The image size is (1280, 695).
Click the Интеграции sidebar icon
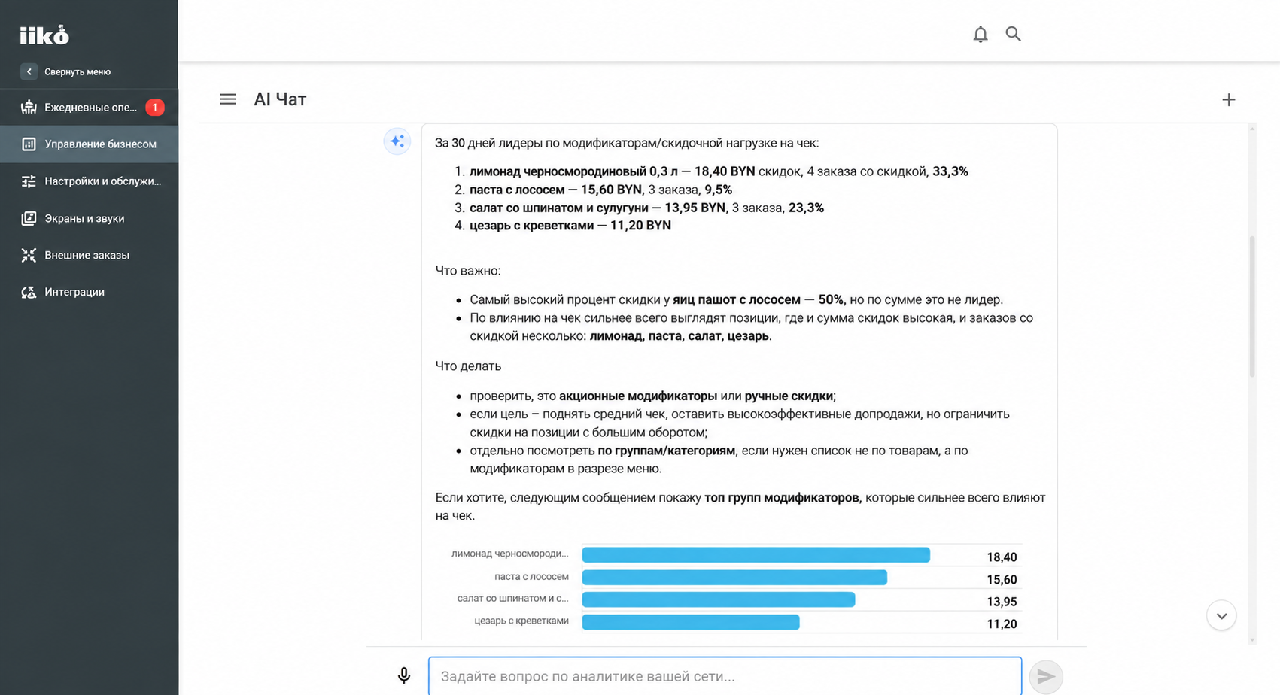tap(29, 292)
